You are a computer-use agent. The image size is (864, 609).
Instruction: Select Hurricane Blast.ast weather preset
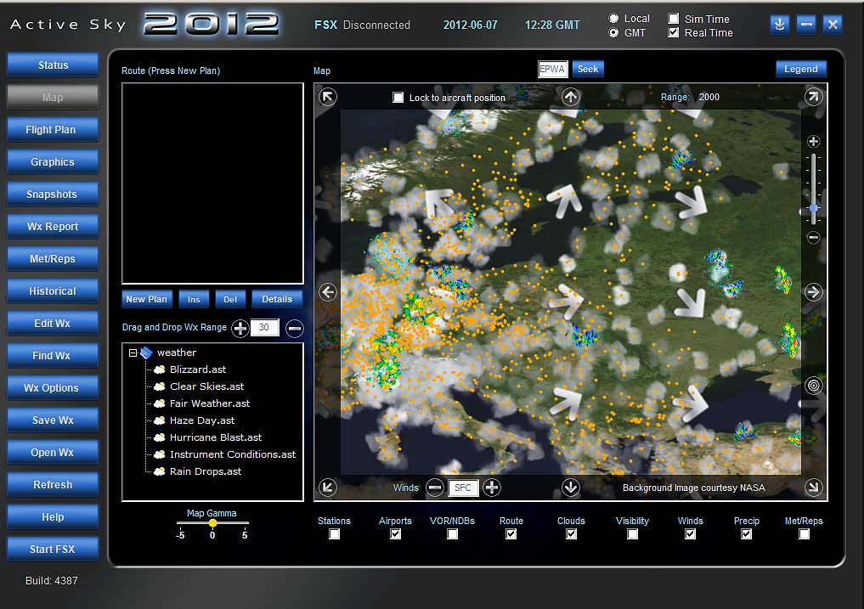click(x=216, y=437)
